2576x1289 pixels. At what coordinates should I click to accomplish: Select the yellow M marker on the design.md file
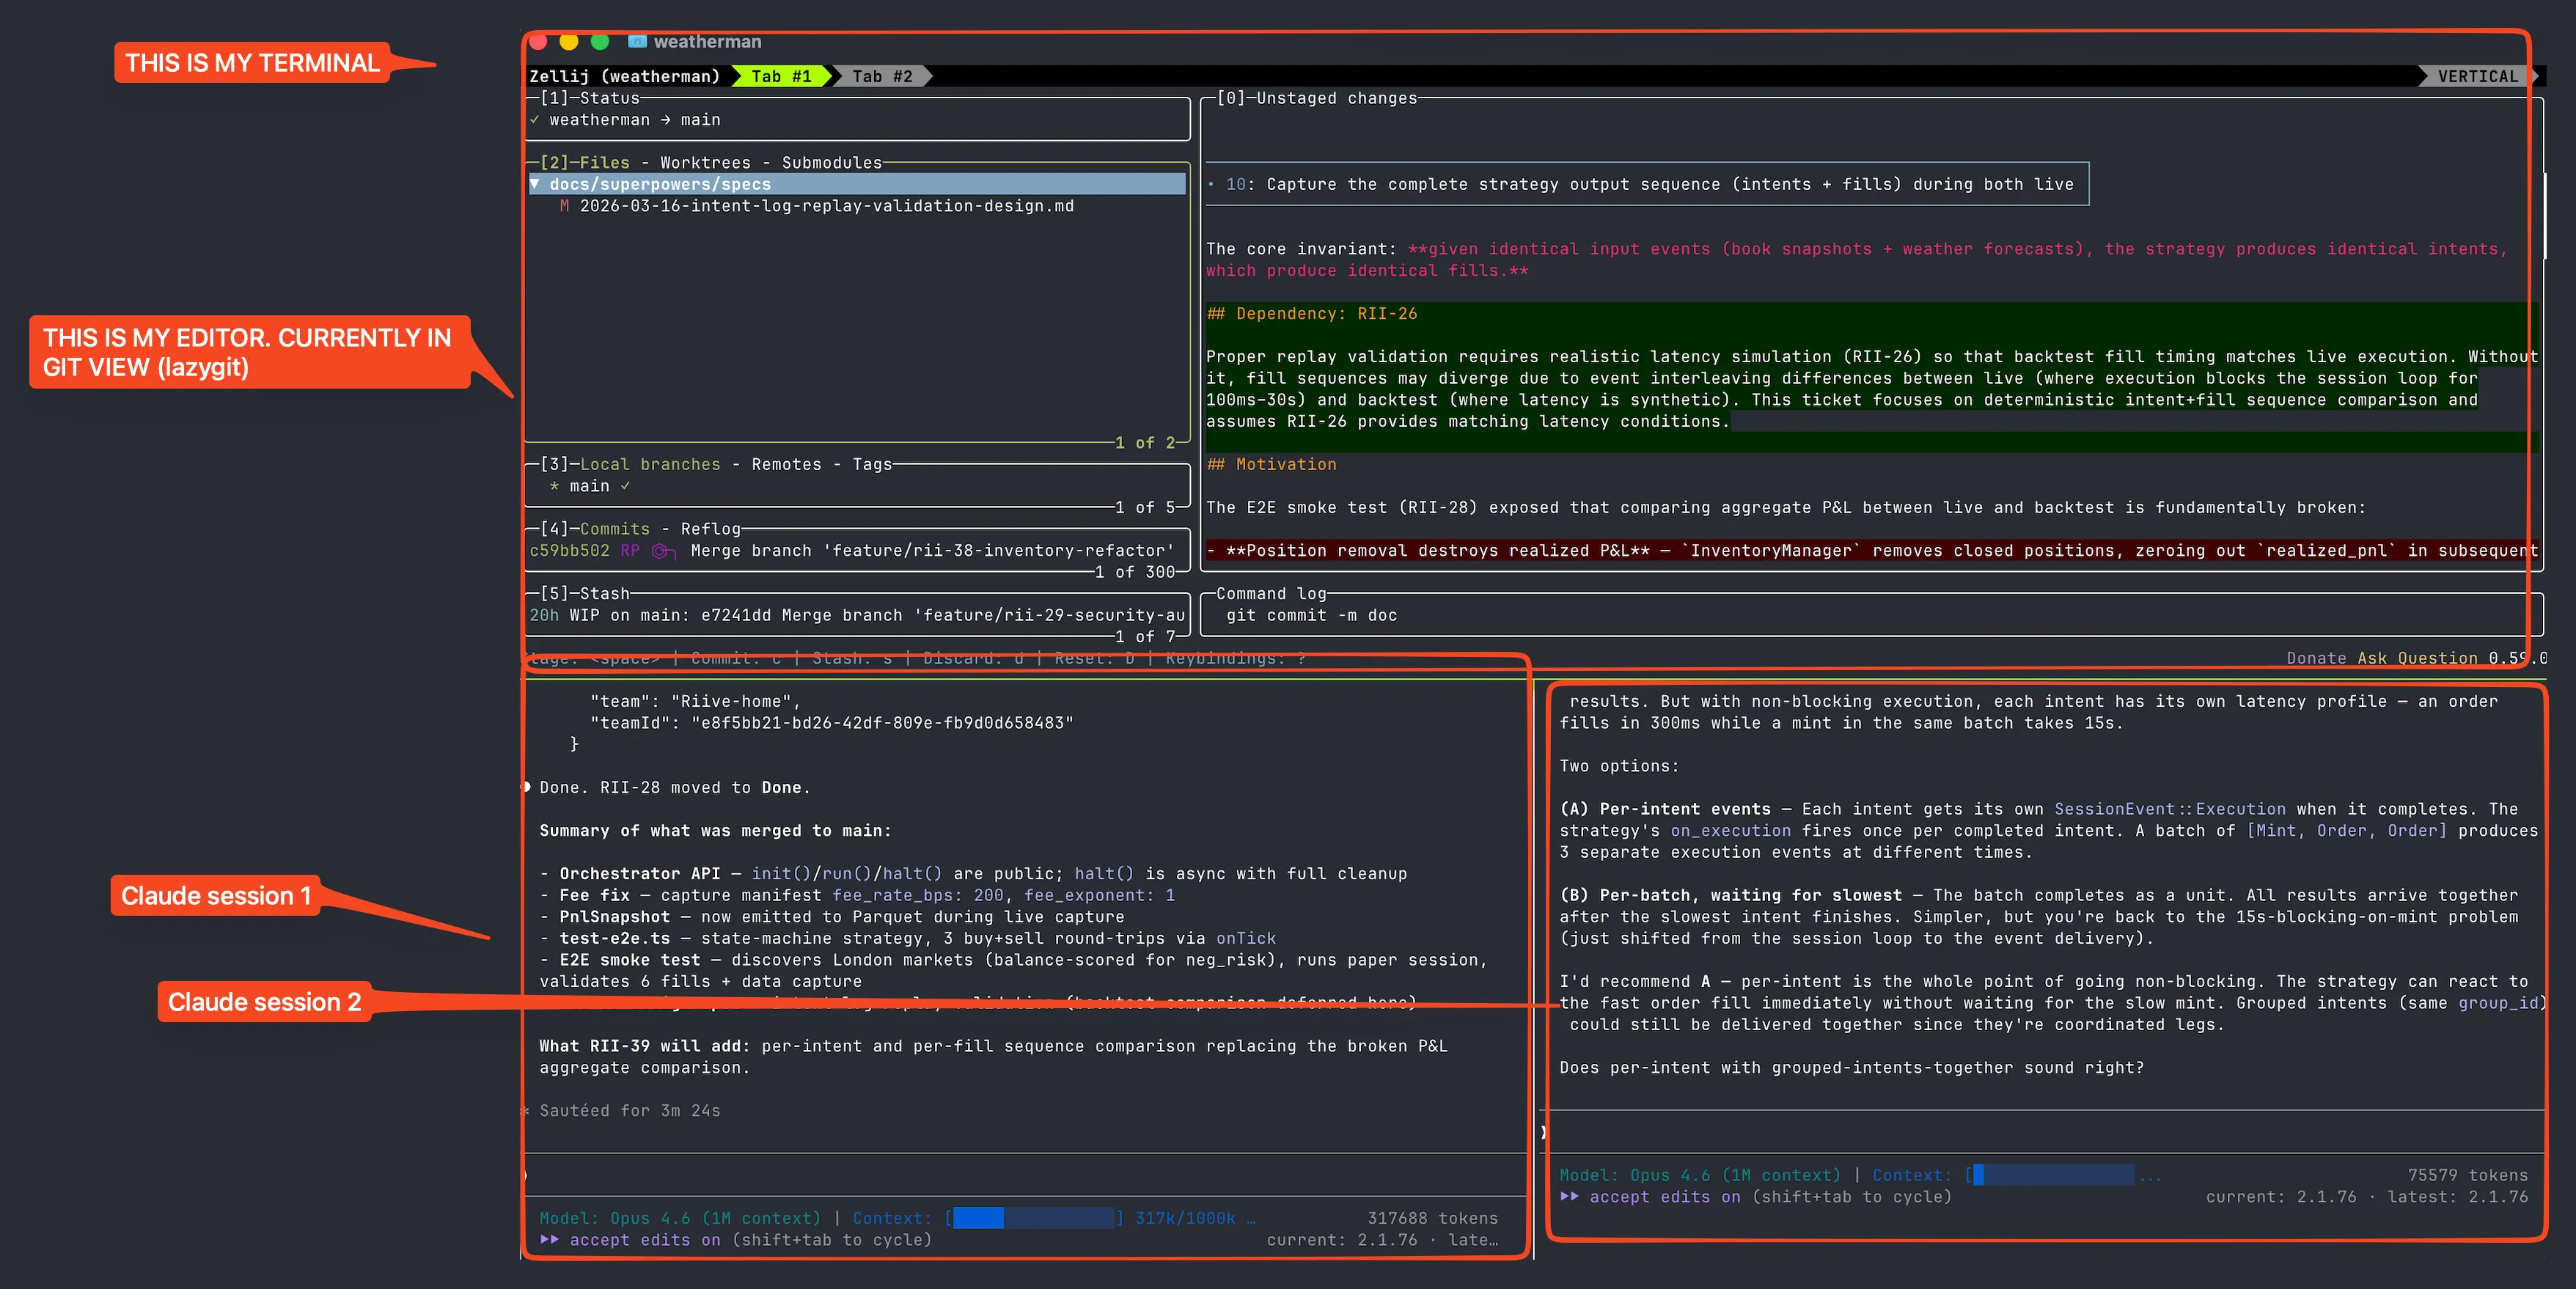(x=567, y=206)
